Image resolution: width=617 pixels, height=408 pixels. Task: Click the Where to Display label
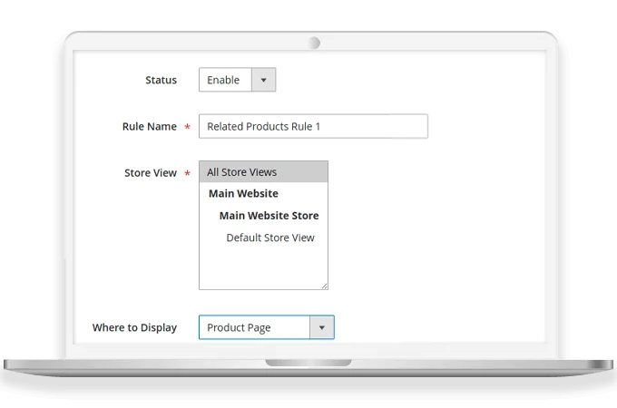[134, 327]
